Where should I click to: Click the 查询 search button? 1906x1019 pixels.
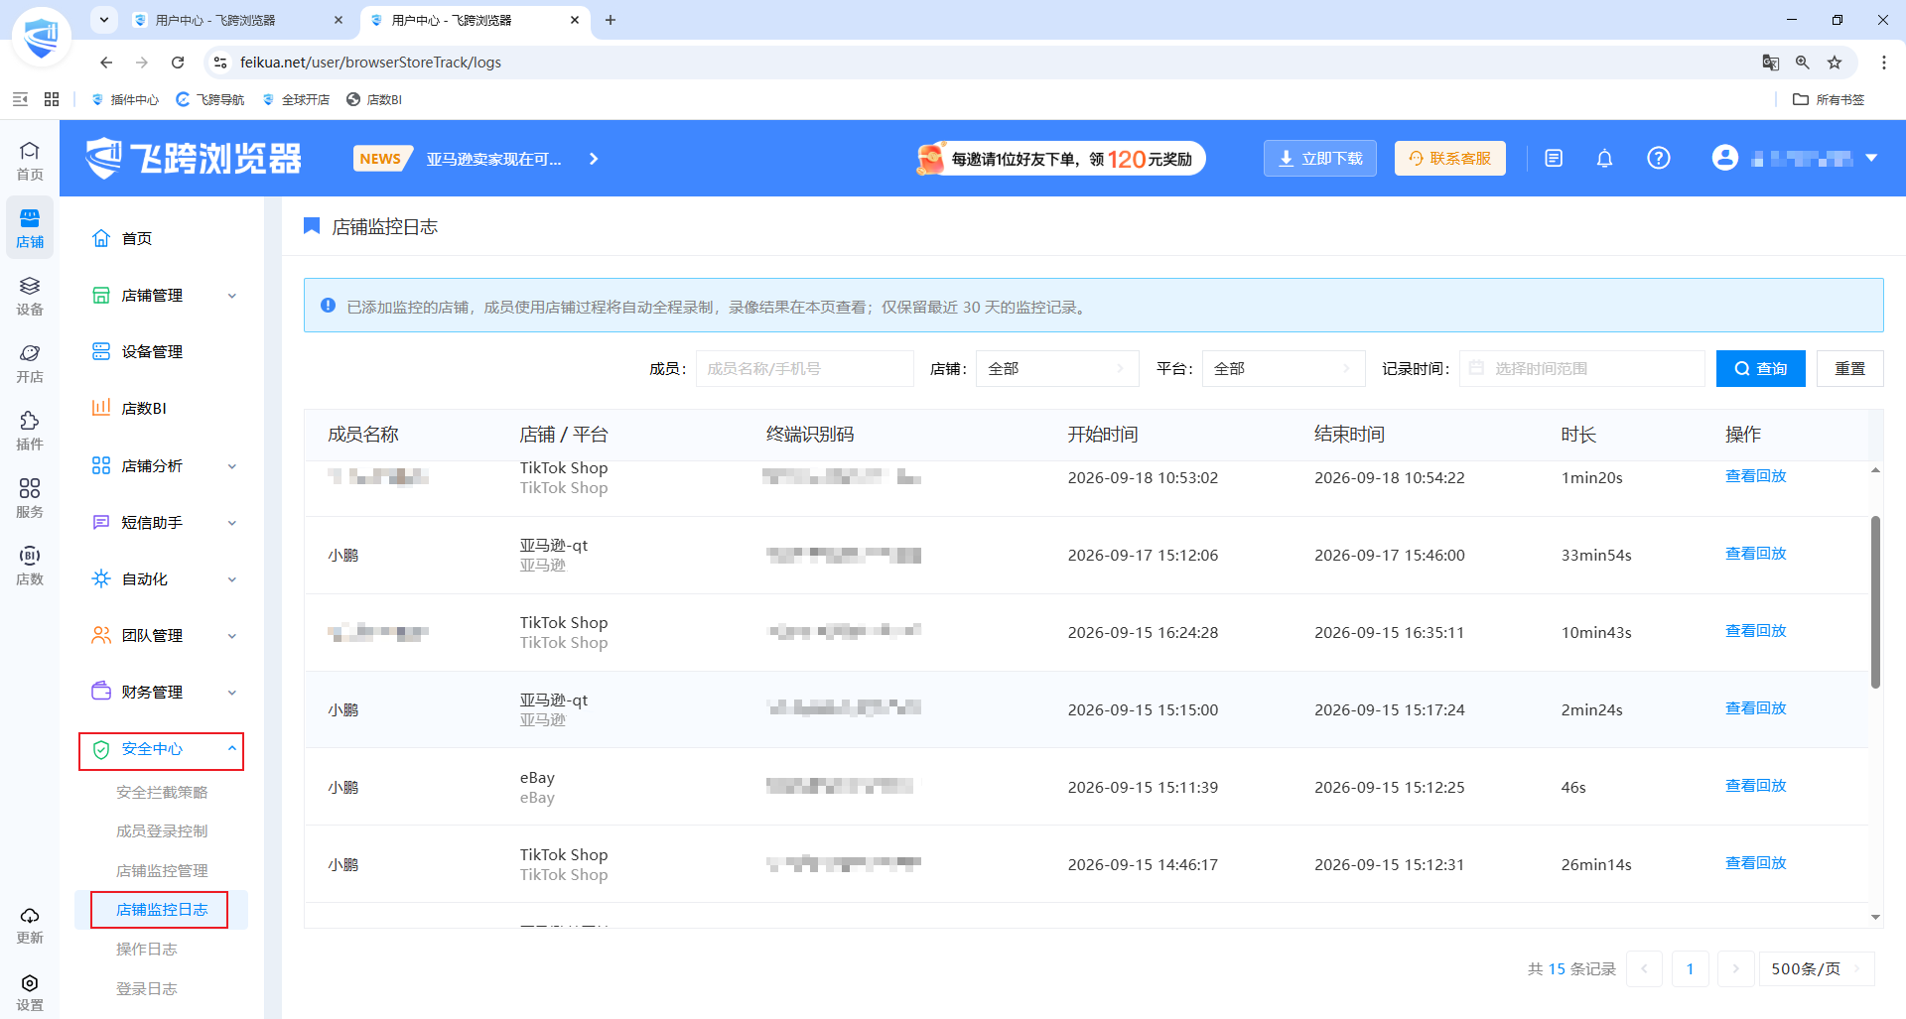coord(1760,368)
